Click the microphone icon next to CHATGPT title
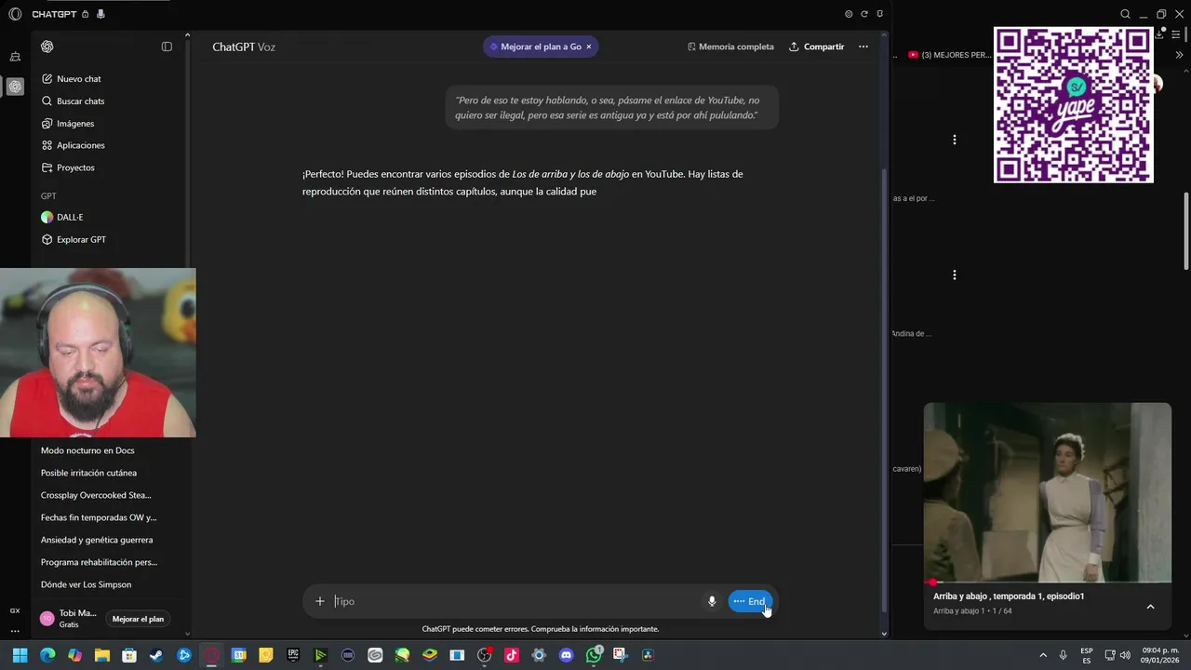The image size is (1191, 670). (100, 14)
